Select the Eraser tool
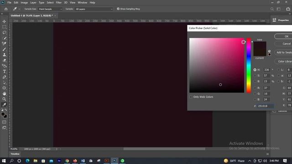The width and height of the screenshot is (292, 164). pyautogui.click(x=4, y=60)
